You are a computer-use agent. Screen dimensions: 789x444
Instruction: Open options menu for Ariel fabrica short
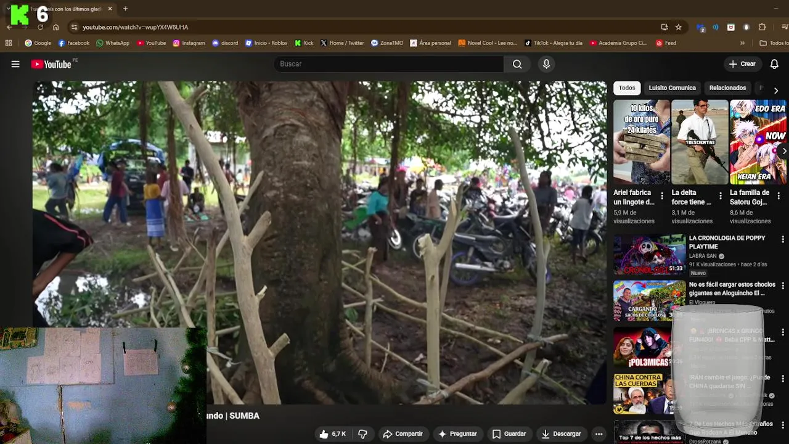point(662,196)
